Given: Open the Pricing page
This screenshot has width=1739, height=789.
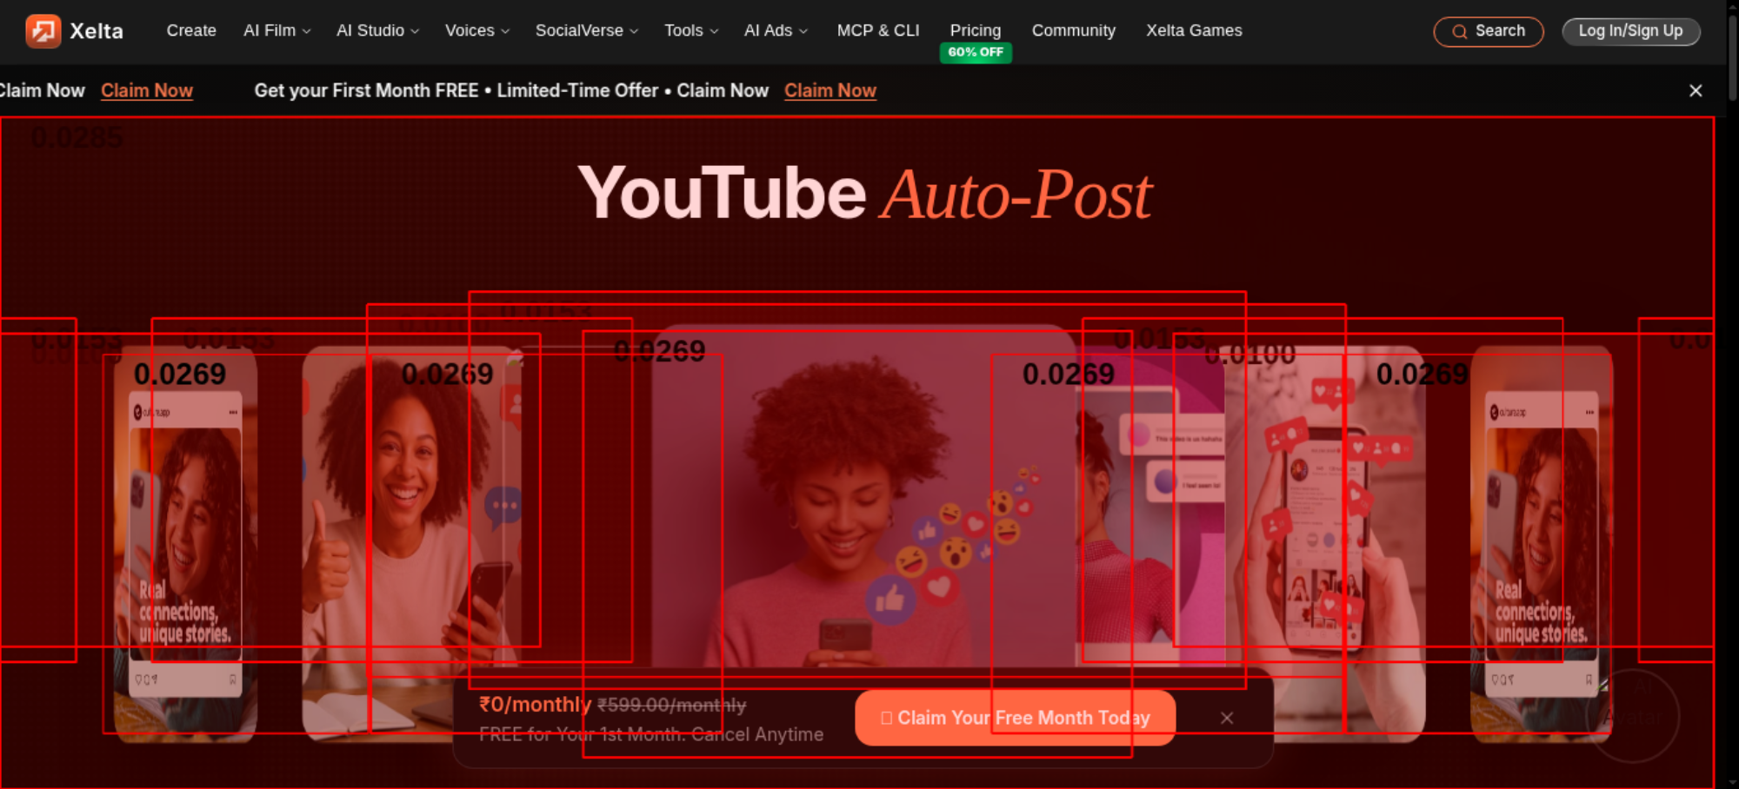Looking at the screenshot, I should click(976, 30).
